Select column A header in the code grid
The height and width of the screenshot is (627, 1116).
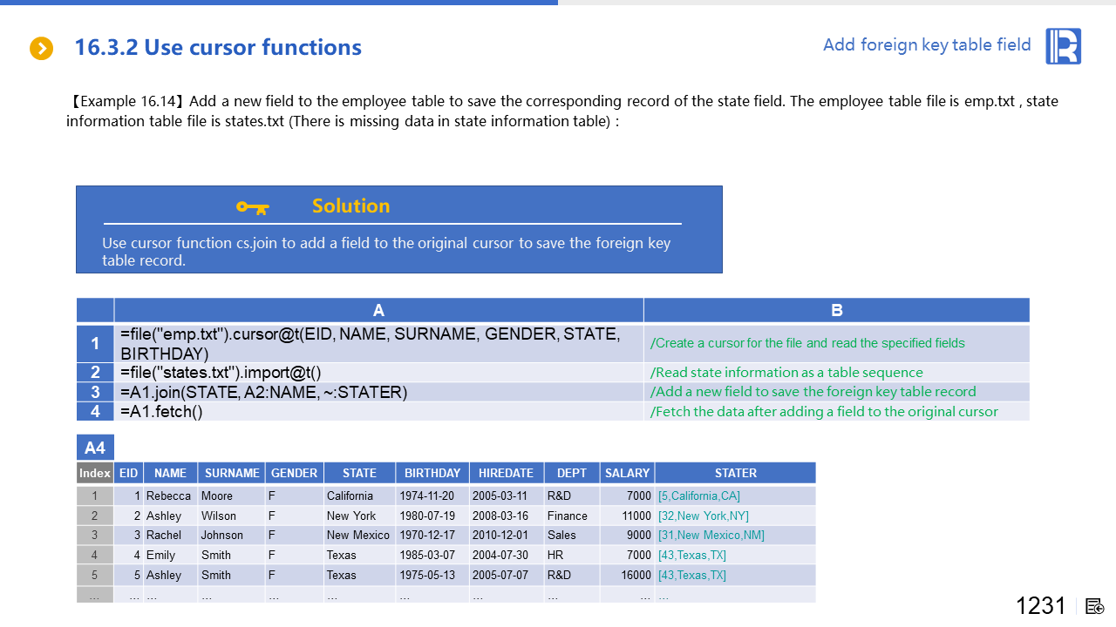coord(378,311)
